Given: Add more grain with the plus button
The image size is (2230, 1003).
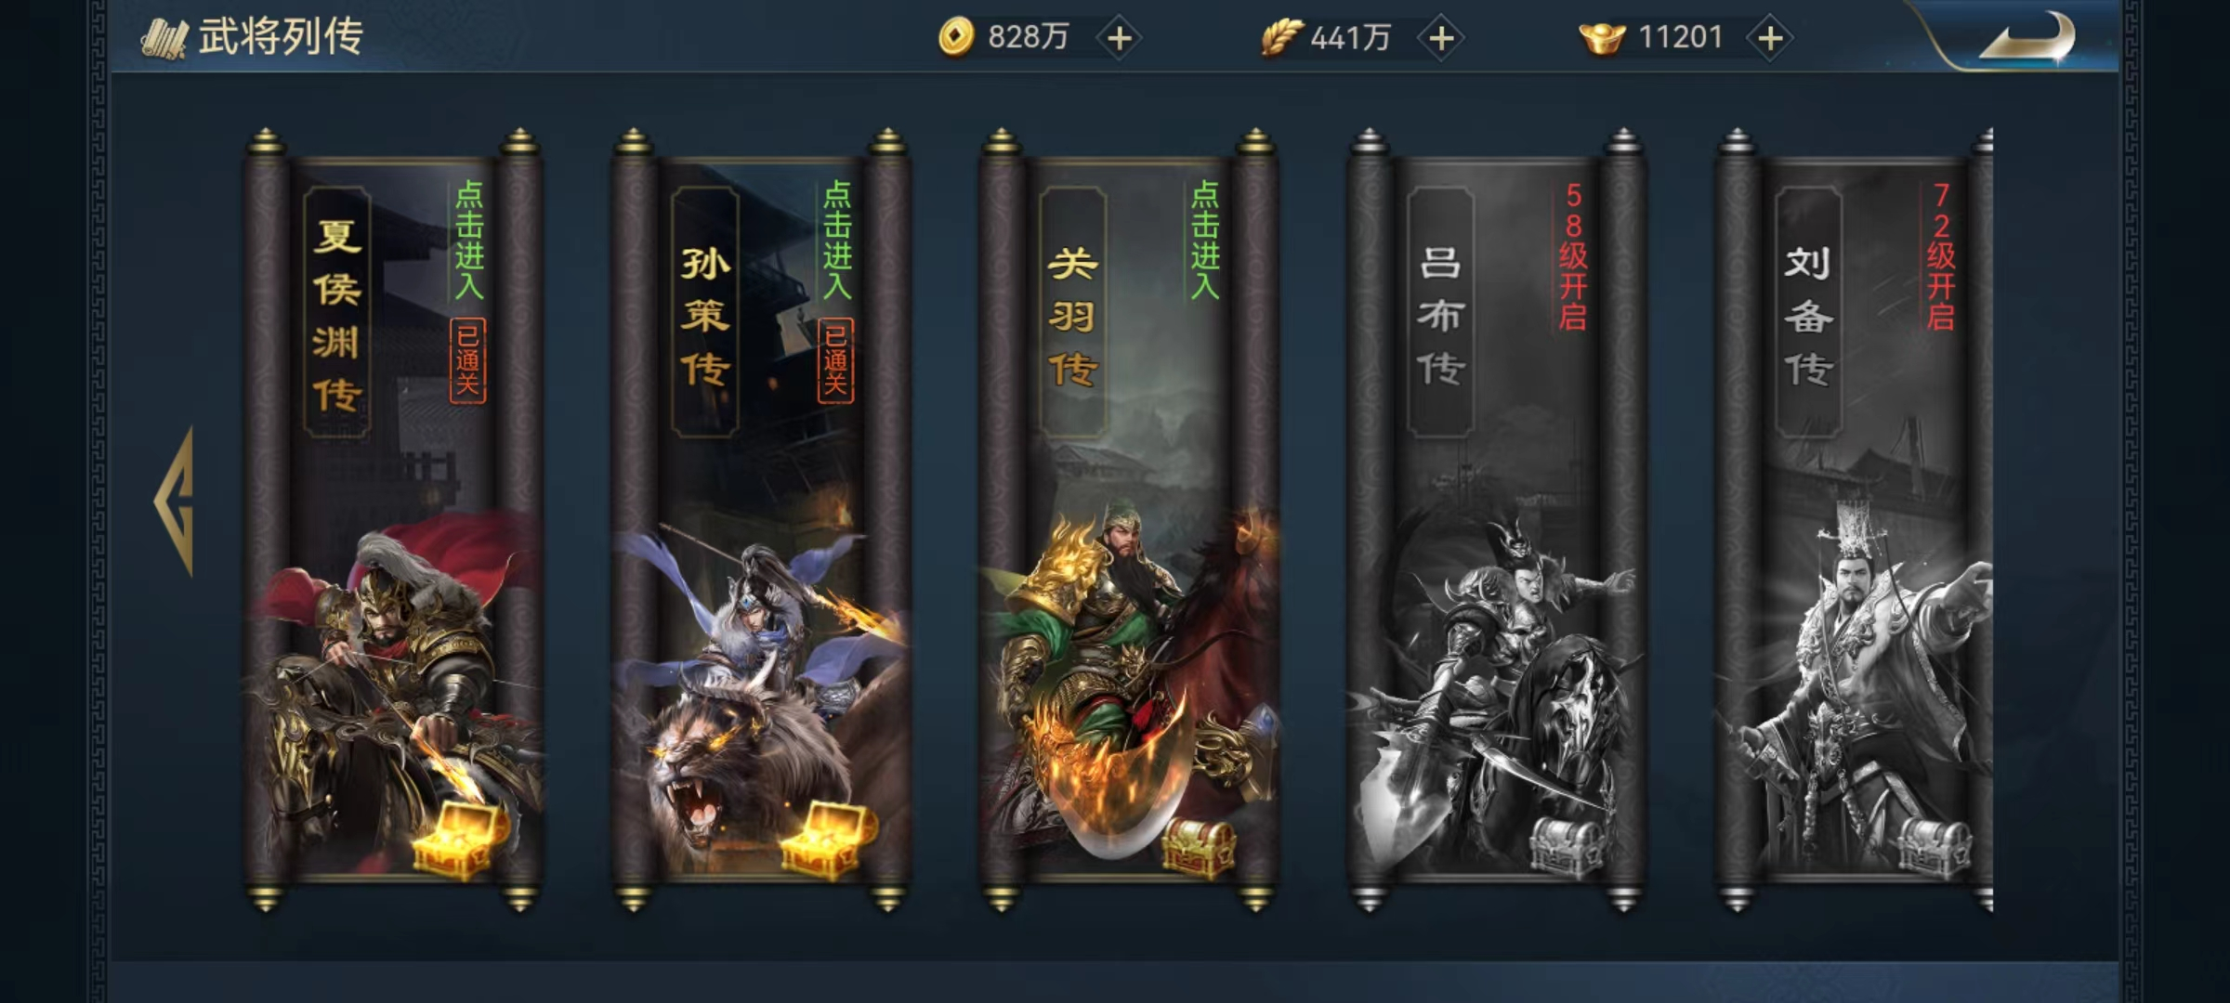Looking at the screenshot, I should pyautogui.click(x=1441, y=38).
